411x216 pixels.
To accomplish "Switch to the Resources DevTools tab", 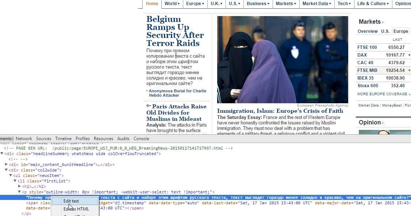I will point(104,139).
